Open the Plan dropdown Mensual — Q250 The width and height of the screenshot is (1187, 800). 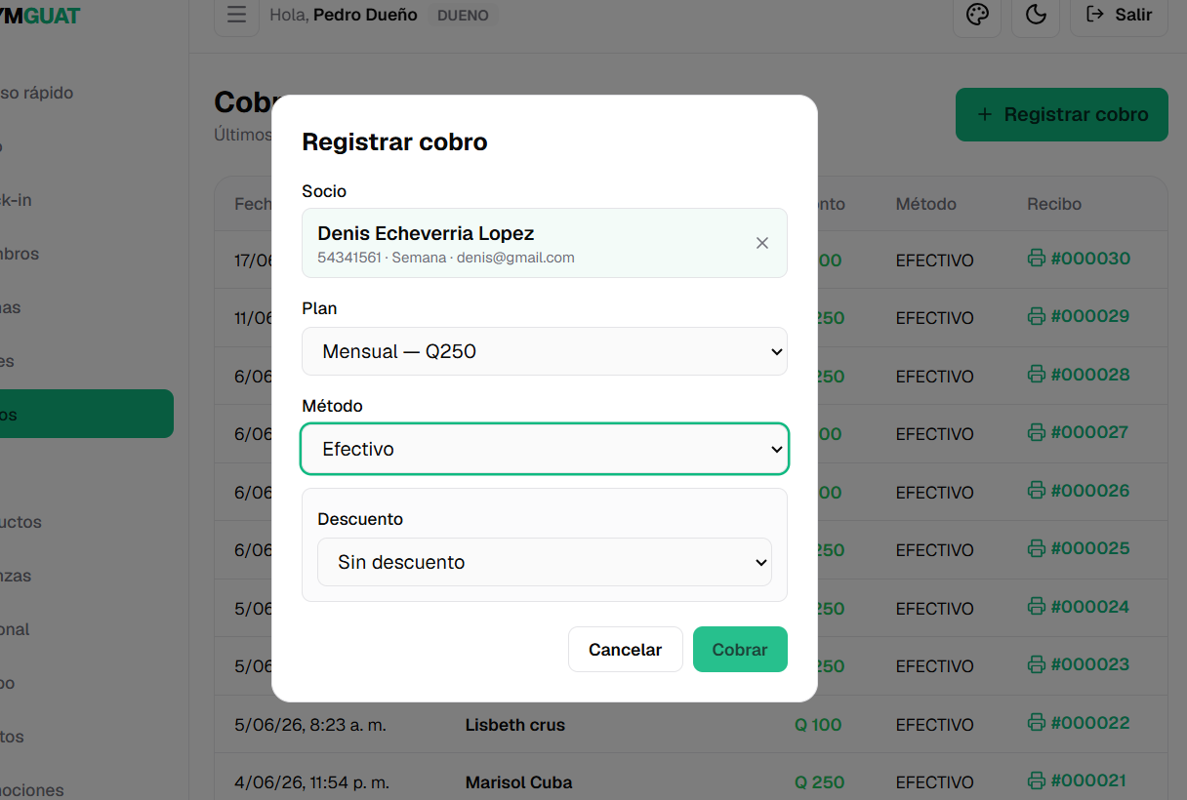click(x=545, y=351)
